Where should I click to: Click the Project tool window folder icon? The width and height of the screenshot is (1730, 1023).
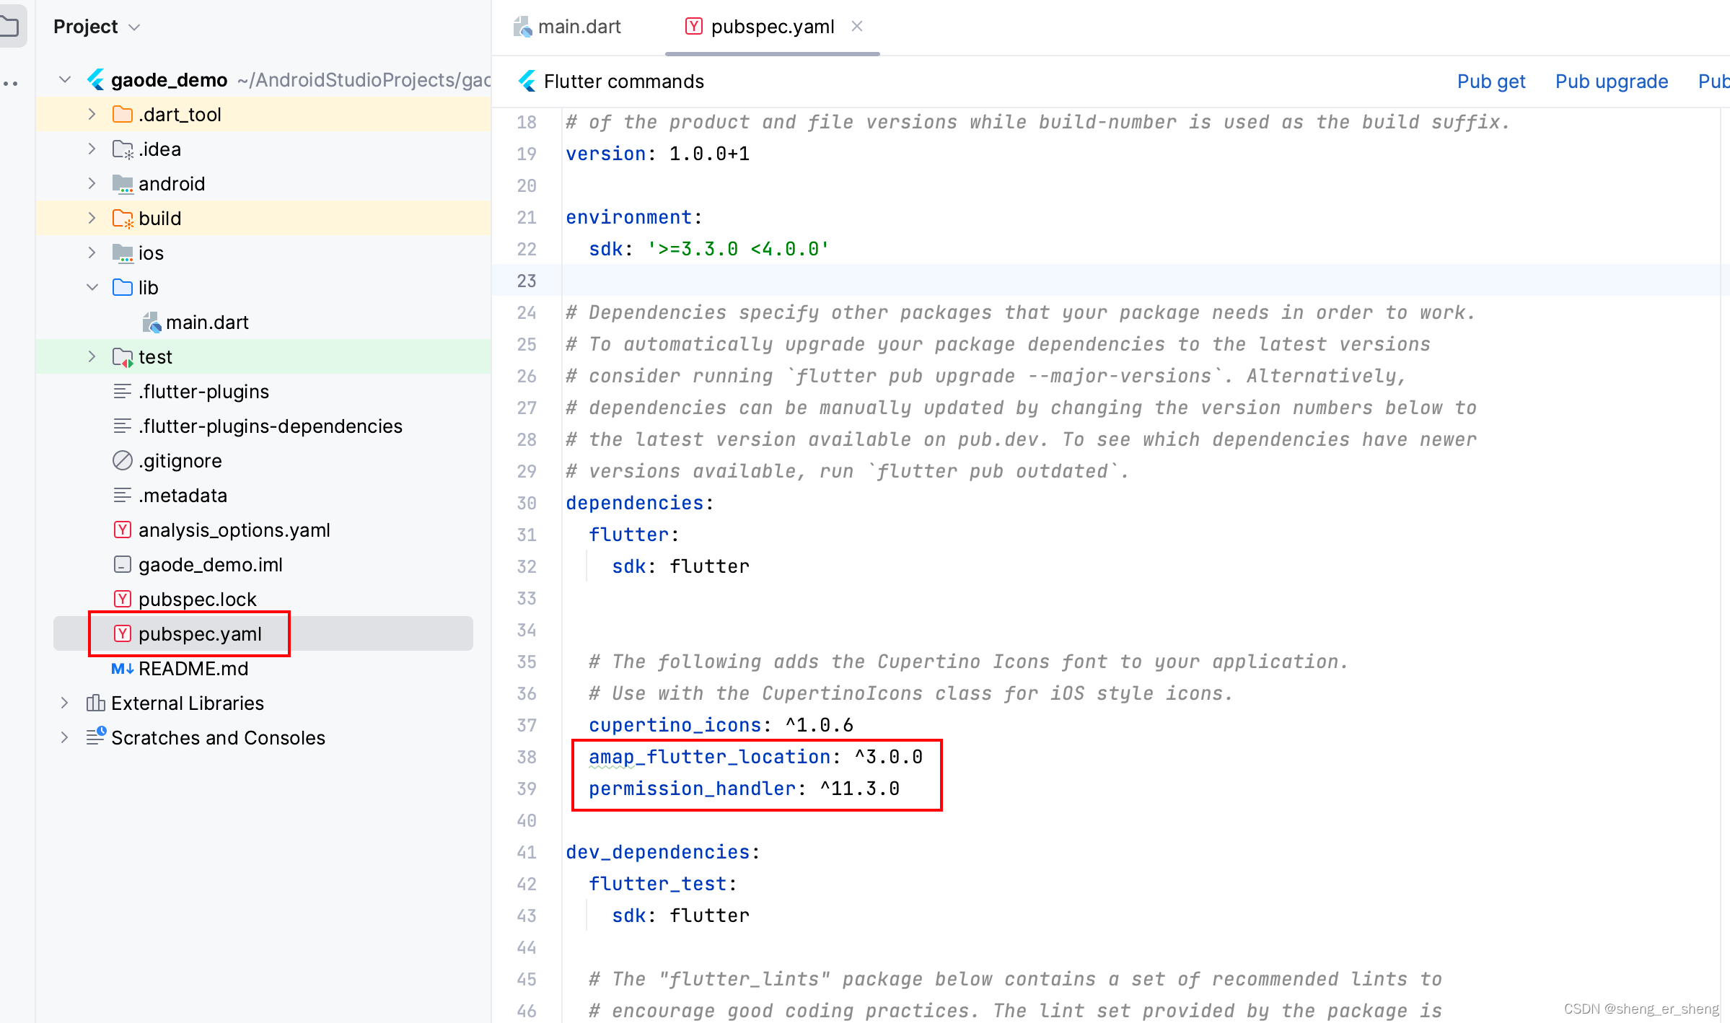10,27
